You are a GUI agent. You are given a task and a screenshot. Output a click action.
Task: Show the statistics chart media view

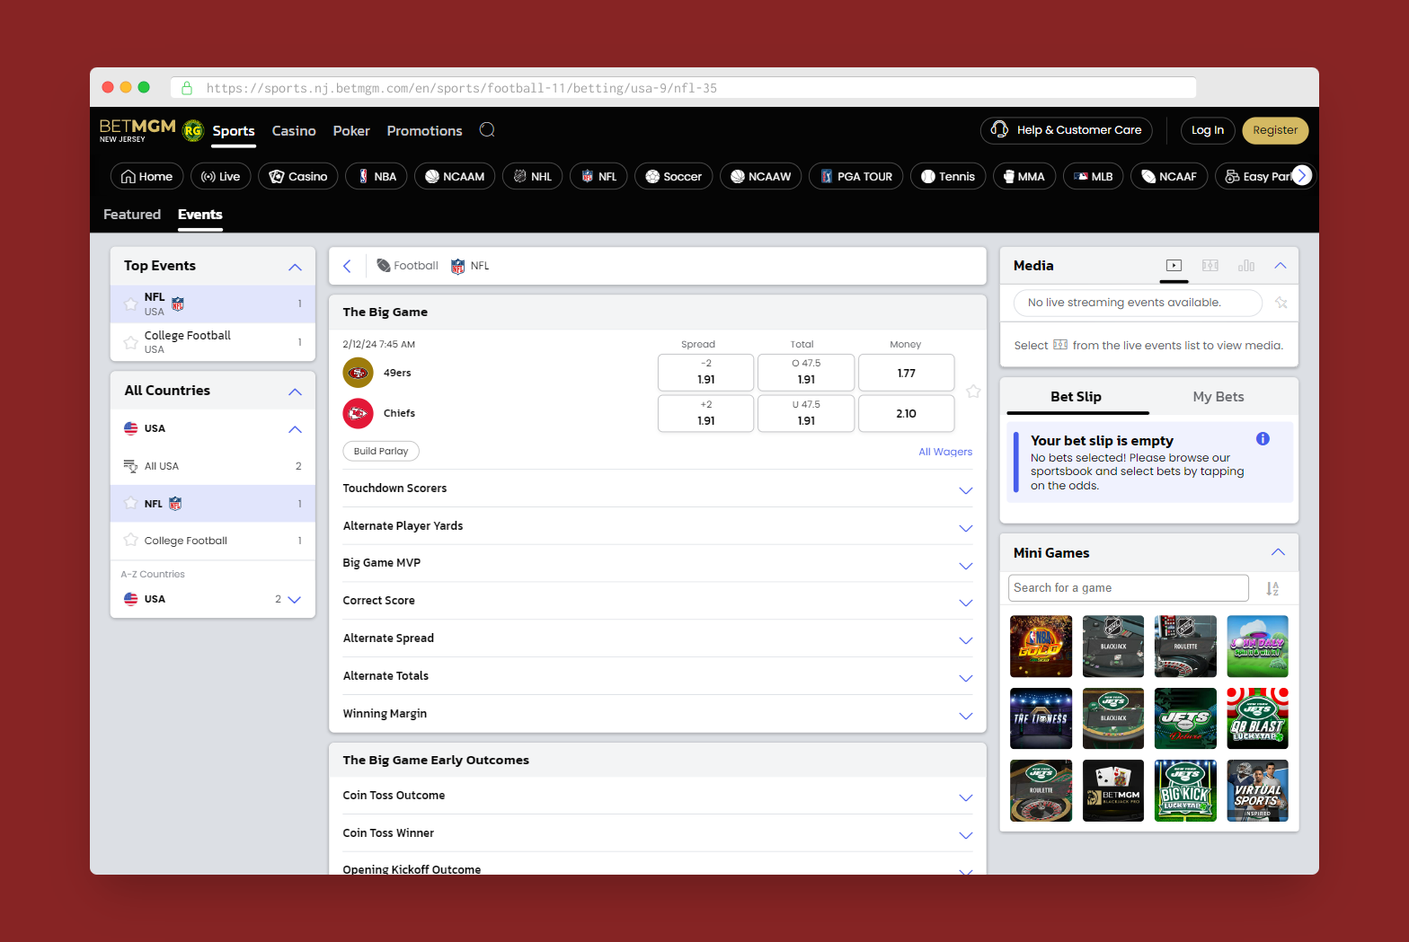[x=1246, y=266]
